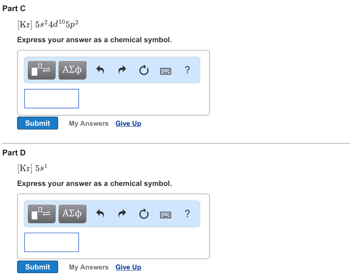This screenshot has width=350, height=280.
Task: Focus the Part C answer input box
Action: (52, 98)
